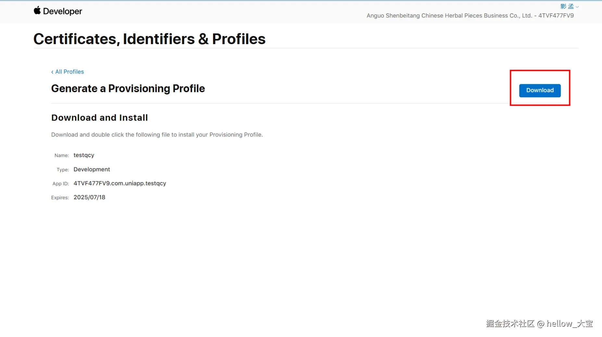Click the Certificates, Identifiers & Profiles heading
Screen dimensions: 602x337
click(x=149, y=39)
